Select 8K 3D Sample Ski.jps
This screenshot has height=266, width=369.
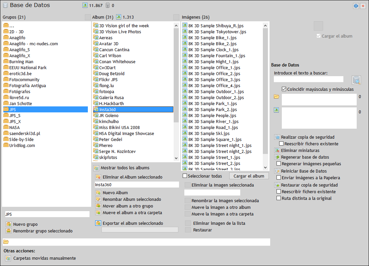tap(209, 134)
